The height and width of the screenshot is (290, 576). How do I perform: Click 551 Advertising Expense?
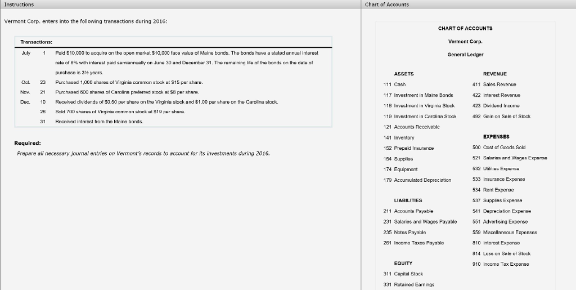coord(500,222)
